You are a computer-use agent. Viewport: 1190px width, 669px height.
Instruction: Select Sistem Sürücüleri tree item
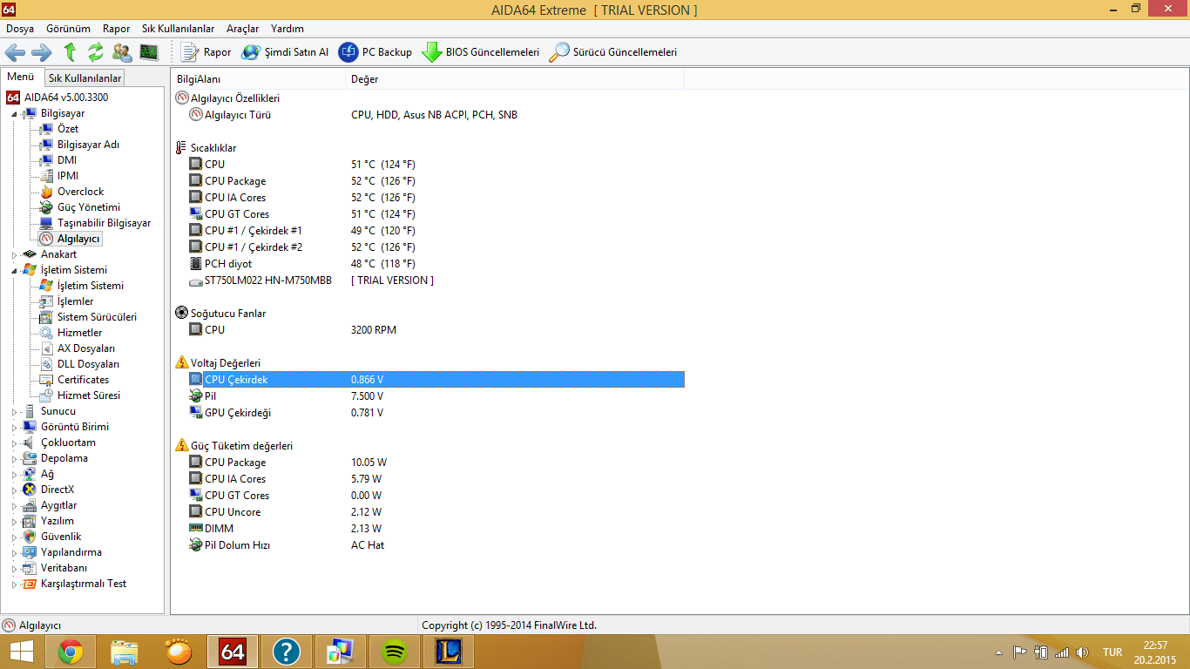(97, 317)
